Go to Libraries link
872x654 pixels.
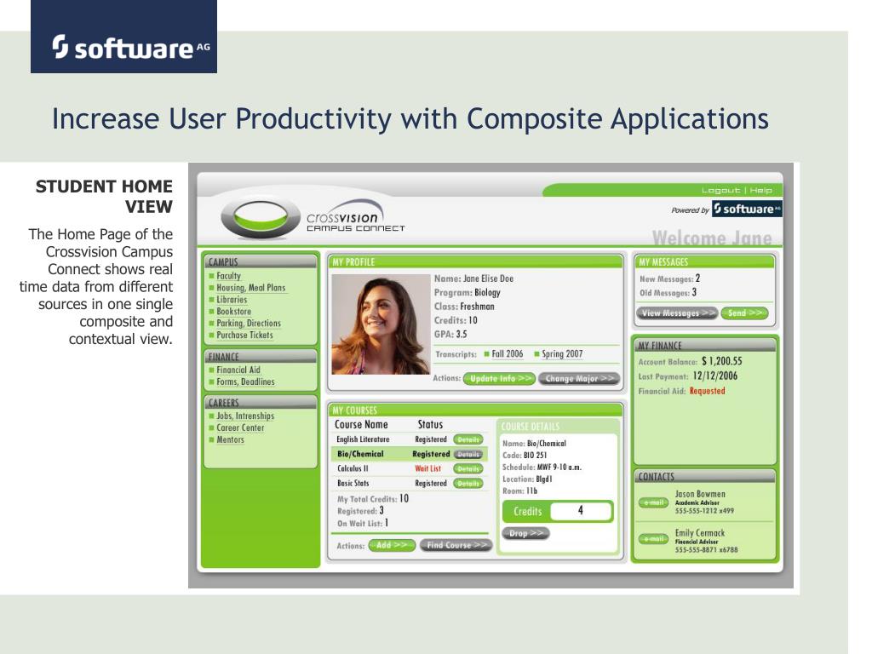tap(232, 299)
